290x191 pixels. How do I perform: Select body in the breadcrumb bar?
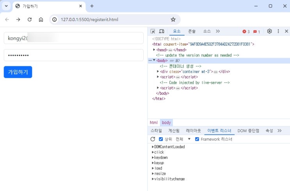(166, 122)
